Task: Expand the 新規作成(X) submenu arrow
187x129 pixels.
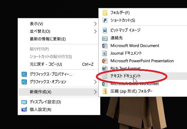Action: (95, 92)
